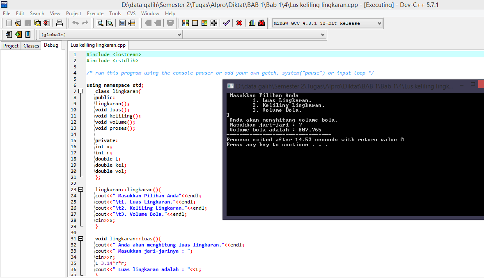484x278 pixels.
Task: Open Profile analysis bar chart icon
Action: pos(252,23)
